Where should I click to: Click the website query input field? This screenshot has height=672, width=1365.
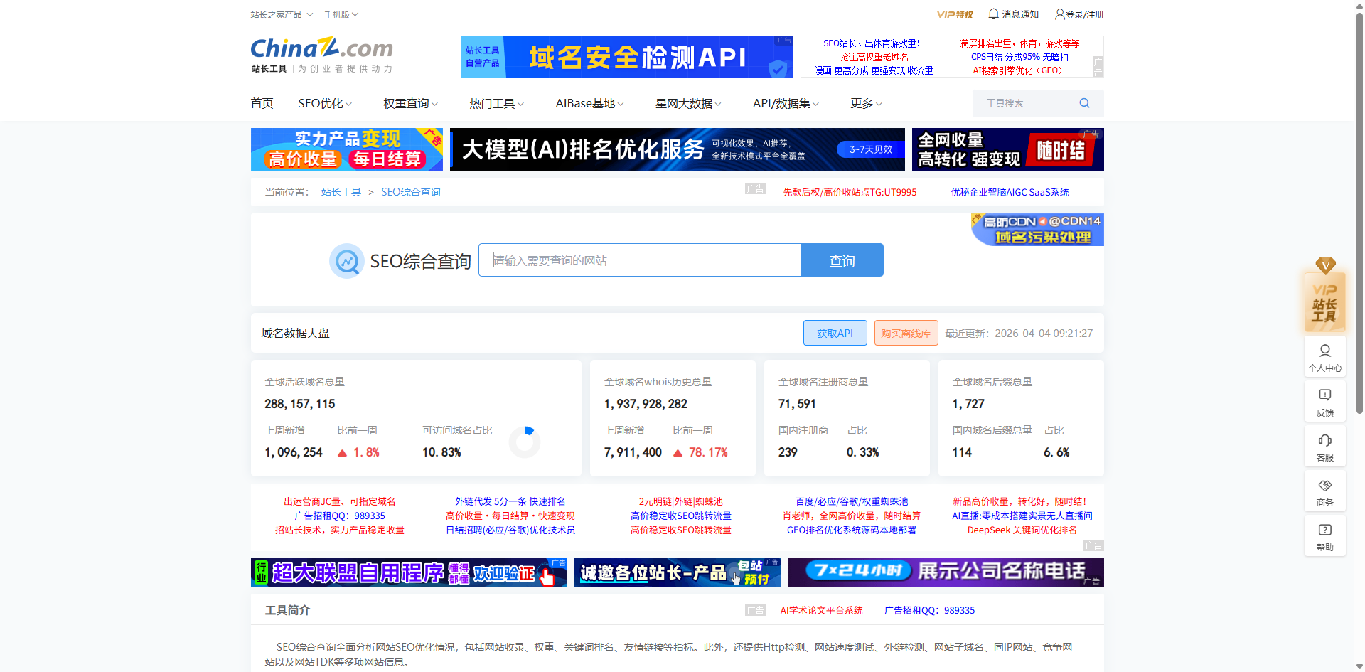pyautogui.click(x=639, y=260)
